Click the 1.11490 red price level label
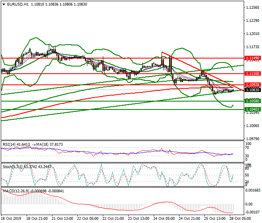The image size is (262, 223). 252,58
